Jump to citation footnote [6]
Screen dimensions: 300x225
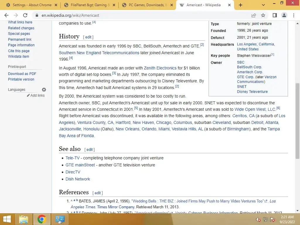(278, 108)
